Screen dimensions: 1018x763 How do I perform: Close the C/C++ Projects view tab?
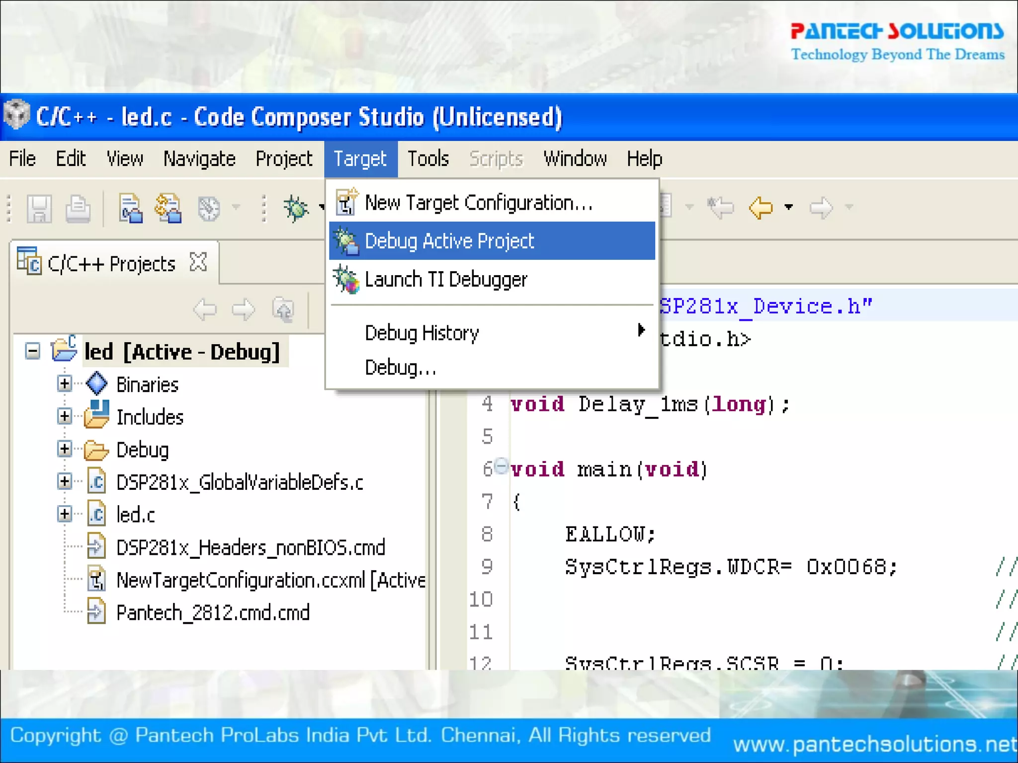(198, 262)
